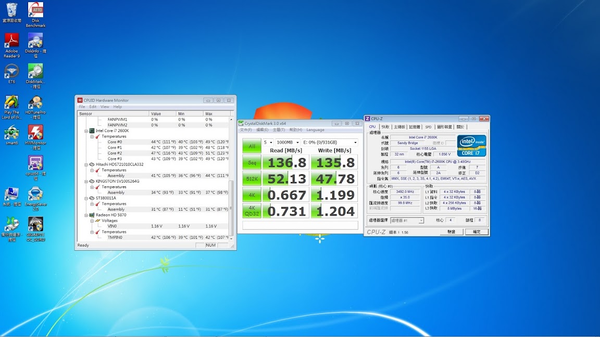Viewport: 600px width, 337px height.
Task: Collapse the Radeon HD 5870 node
Action: (x=86, y=215)
